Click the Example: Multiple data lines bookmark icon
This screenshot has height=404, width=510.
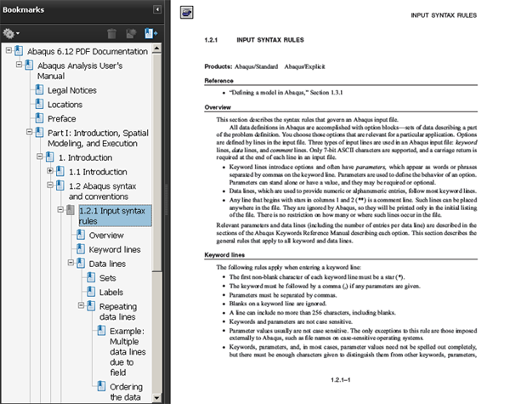click(x=101, y=330)
